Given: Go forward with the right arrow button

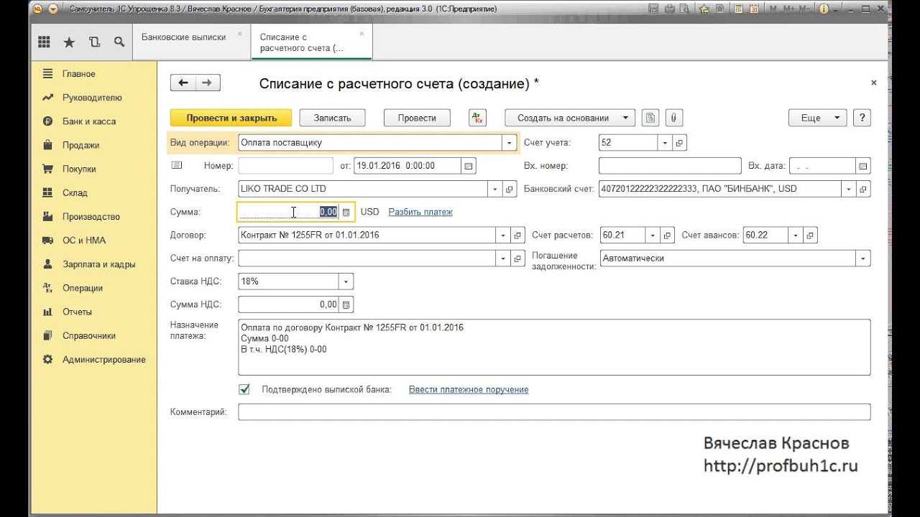Looking at the screenshot, I should point(207,83).
